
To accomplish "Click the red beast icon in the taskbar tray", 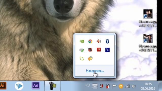I will (x=102, y=86).
